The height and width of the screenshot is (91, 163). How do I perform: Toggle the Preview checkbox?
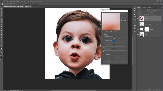[x=122, y=20]
